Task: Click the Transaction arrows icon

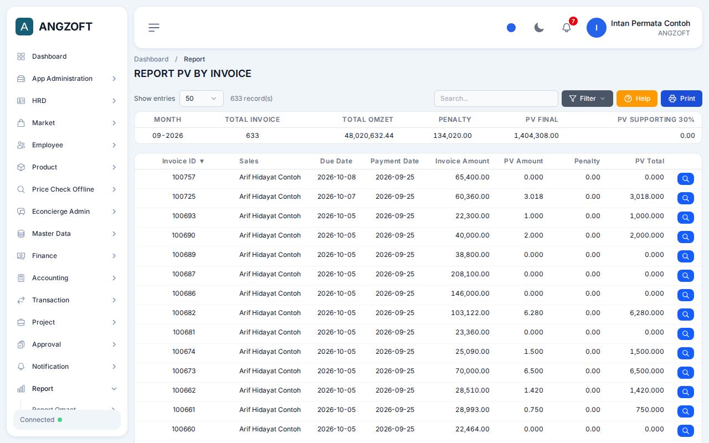Action: 21,300
